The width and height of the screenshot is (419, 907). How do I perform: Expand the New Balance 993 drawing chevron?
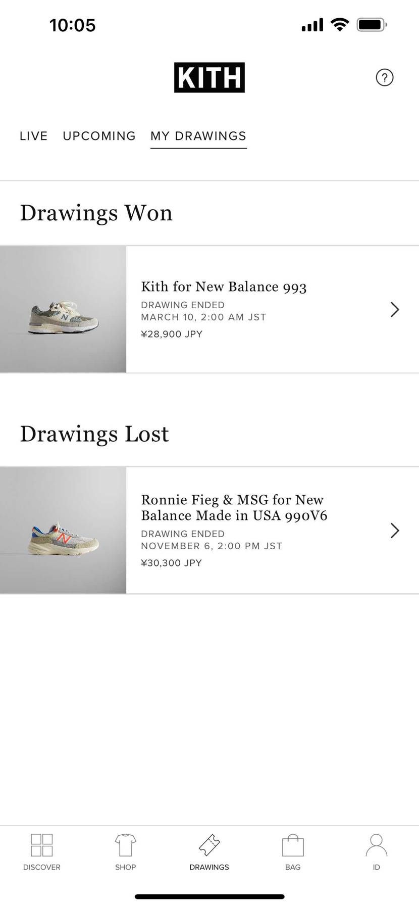click(x=395, y=309)
